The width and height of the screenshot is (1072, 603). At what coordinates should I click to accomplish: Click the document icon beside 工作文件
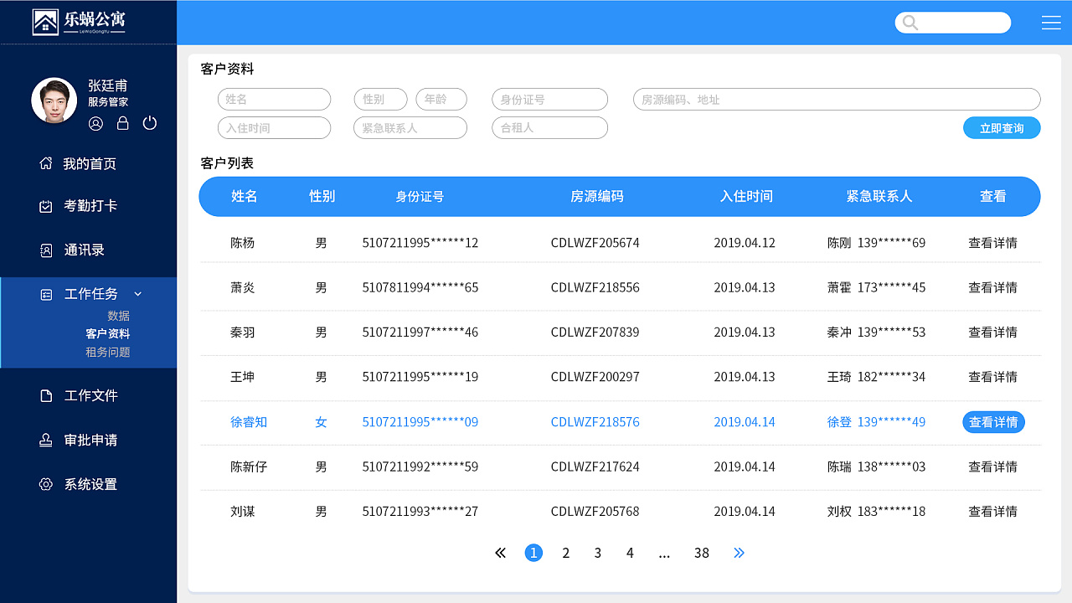(45, 394)
